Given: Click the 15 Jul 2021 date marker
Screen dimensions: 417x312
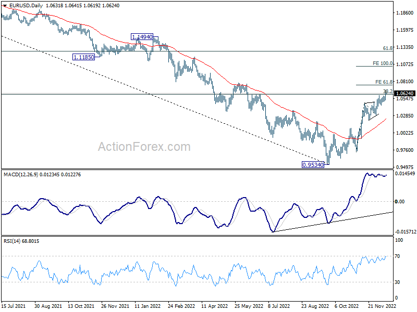Looking at the screenshot, I should pos(14,306).
